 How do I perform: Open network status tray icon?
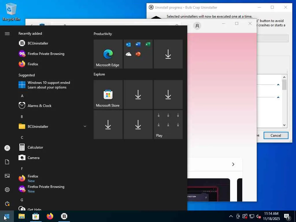coord(252,216)
